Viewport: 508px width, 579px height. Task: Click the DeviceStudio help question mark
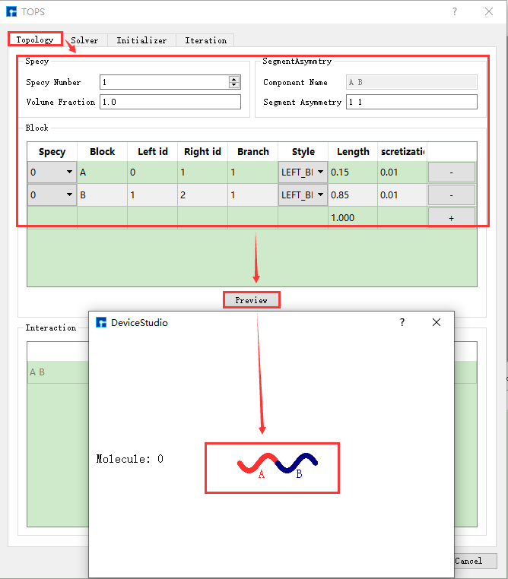tap(402, 322)
